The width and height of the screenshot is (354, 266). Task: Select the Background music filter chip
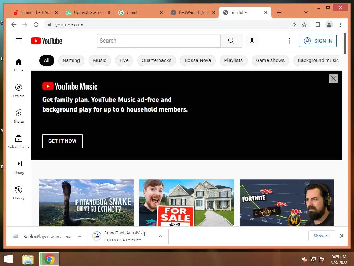pyautogui.click(x=318, y=60)
